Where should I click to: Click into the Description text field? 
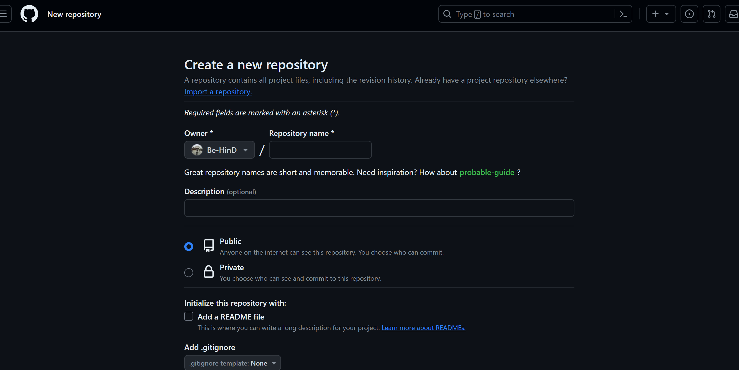coord(379,208)
